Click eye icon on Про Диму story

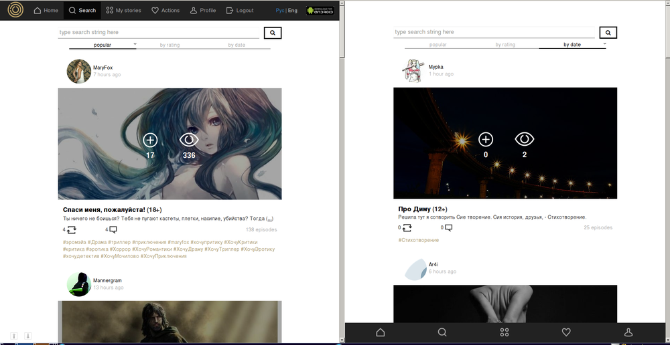(525, 139)
